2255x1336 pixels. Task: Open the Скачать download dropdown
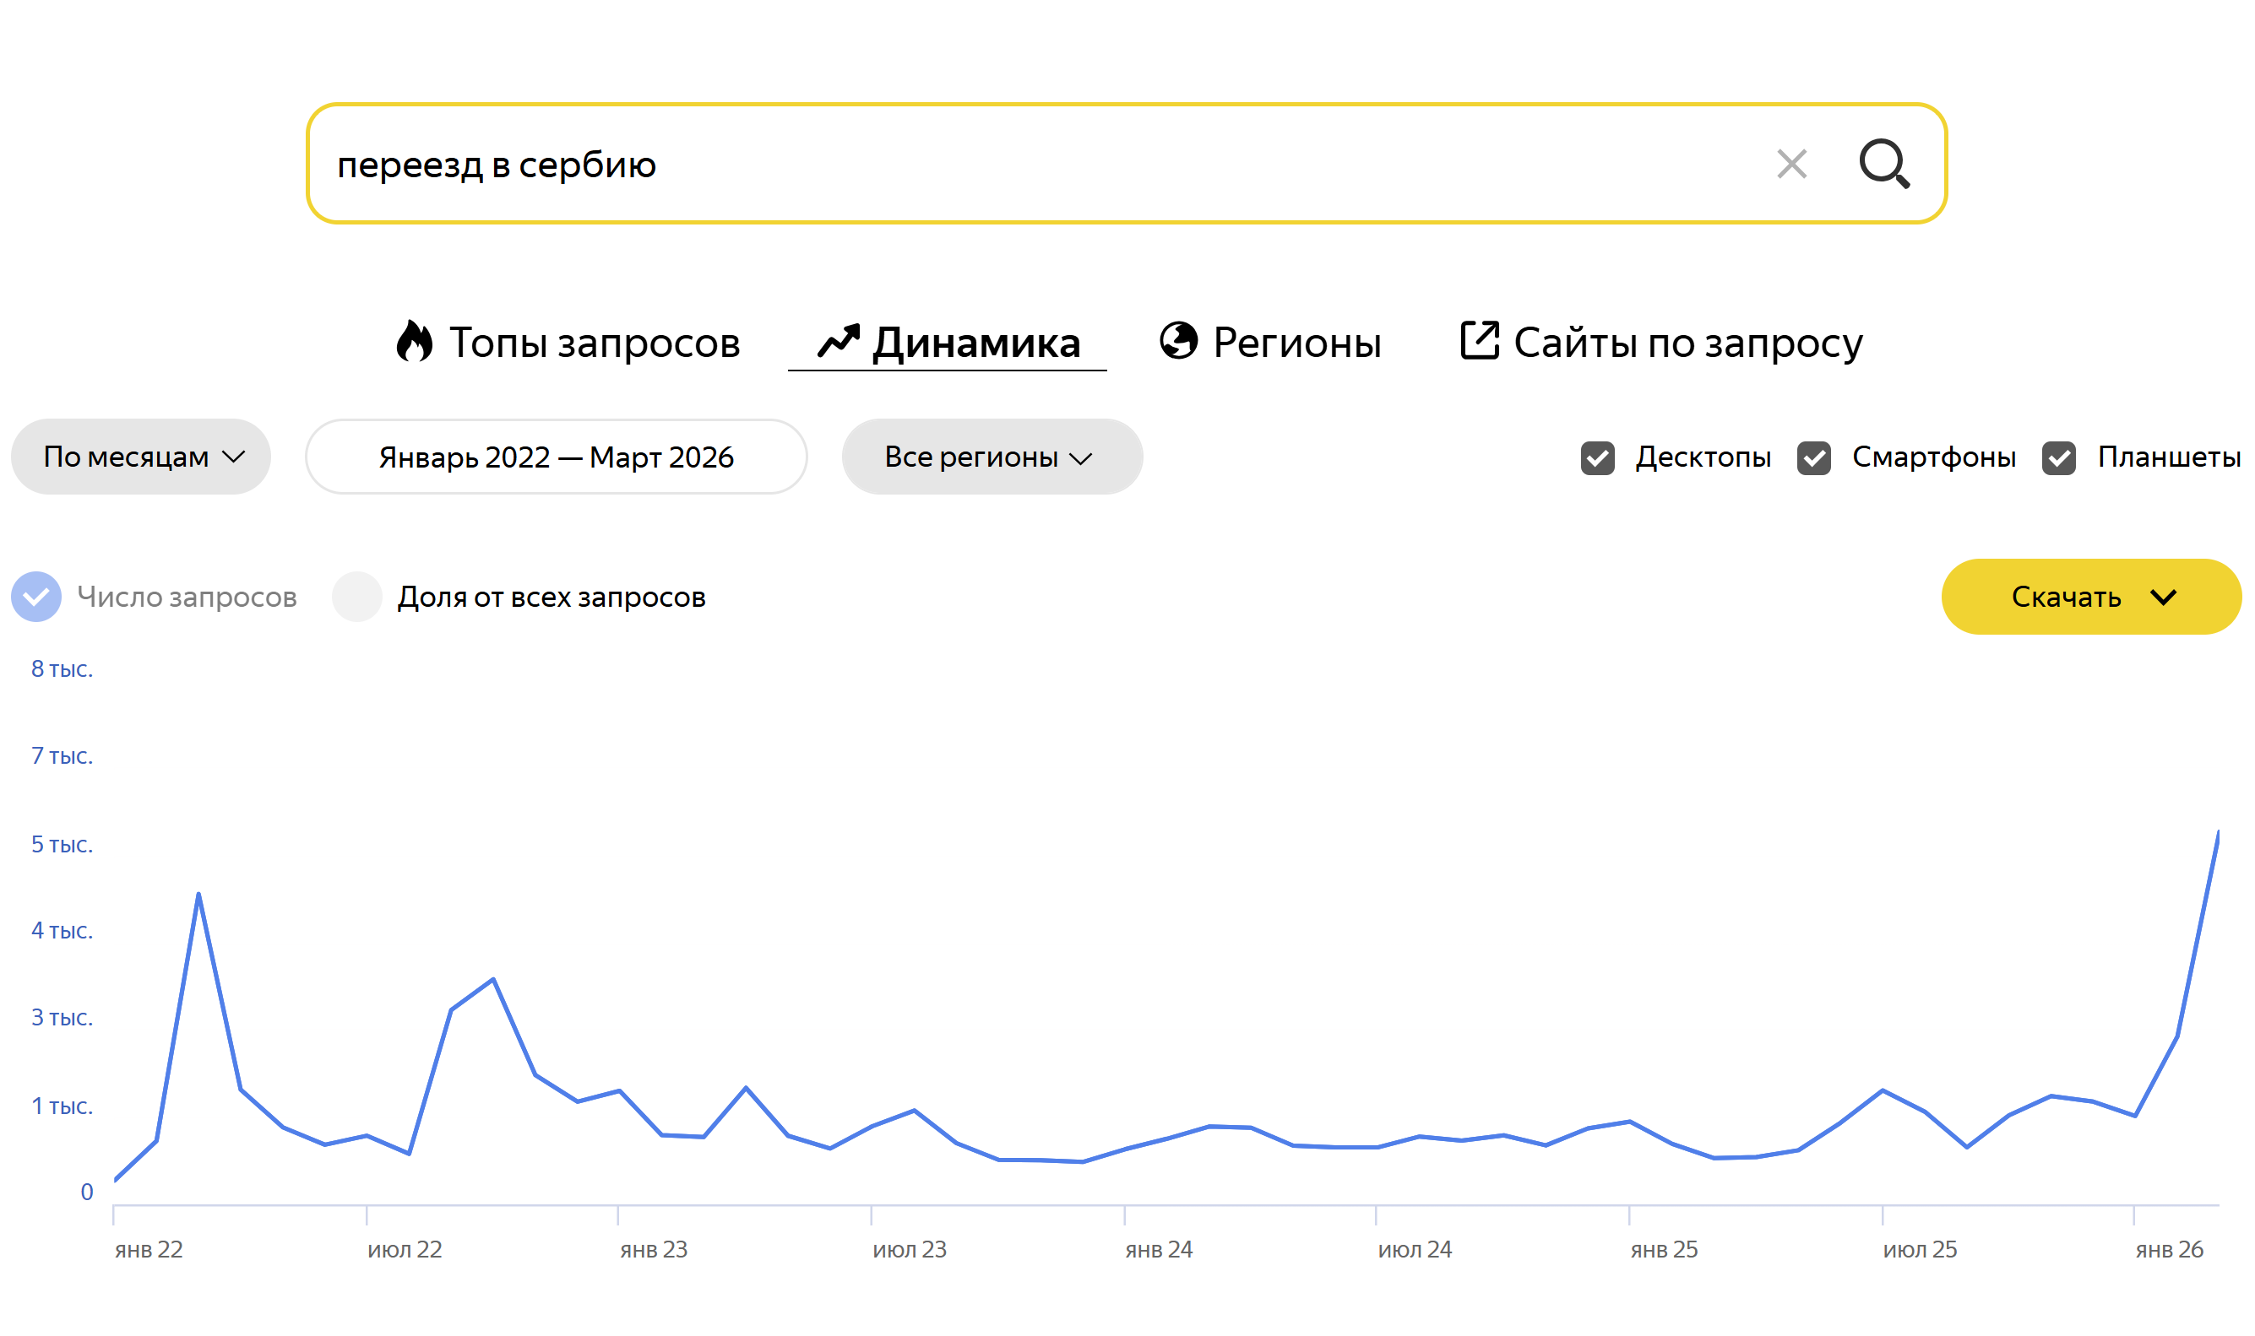pos(2068,597)
